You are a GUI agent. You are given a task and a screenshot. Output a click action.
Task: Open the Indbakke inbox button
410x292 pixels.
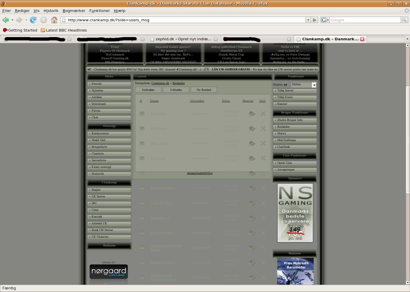click(148, 90)
